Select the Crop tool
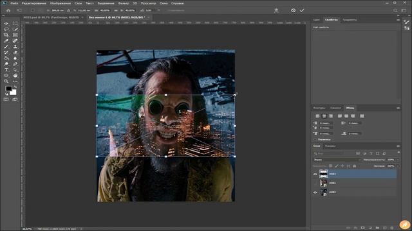 tap(6, 35)
